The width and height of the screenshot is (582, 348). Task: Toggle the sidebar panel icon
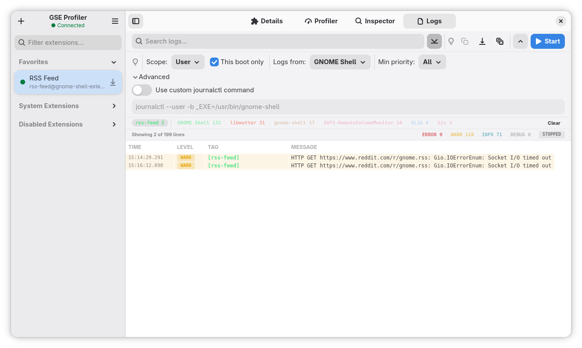[x=136, y=21]
